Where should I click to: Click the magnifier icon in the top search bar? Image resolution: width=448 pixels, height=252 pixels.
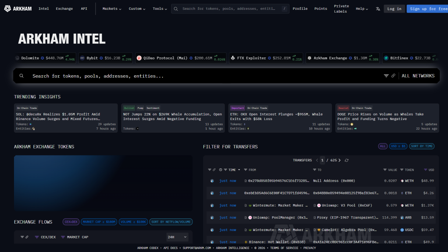pos(176,9)
